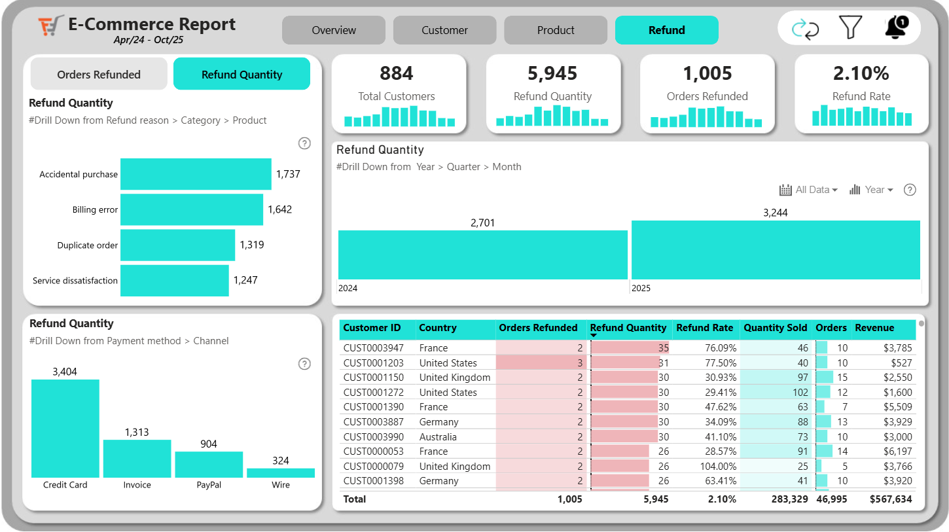Click customer ID CUST0003887
Screen dimensions: 949x532
374,422
